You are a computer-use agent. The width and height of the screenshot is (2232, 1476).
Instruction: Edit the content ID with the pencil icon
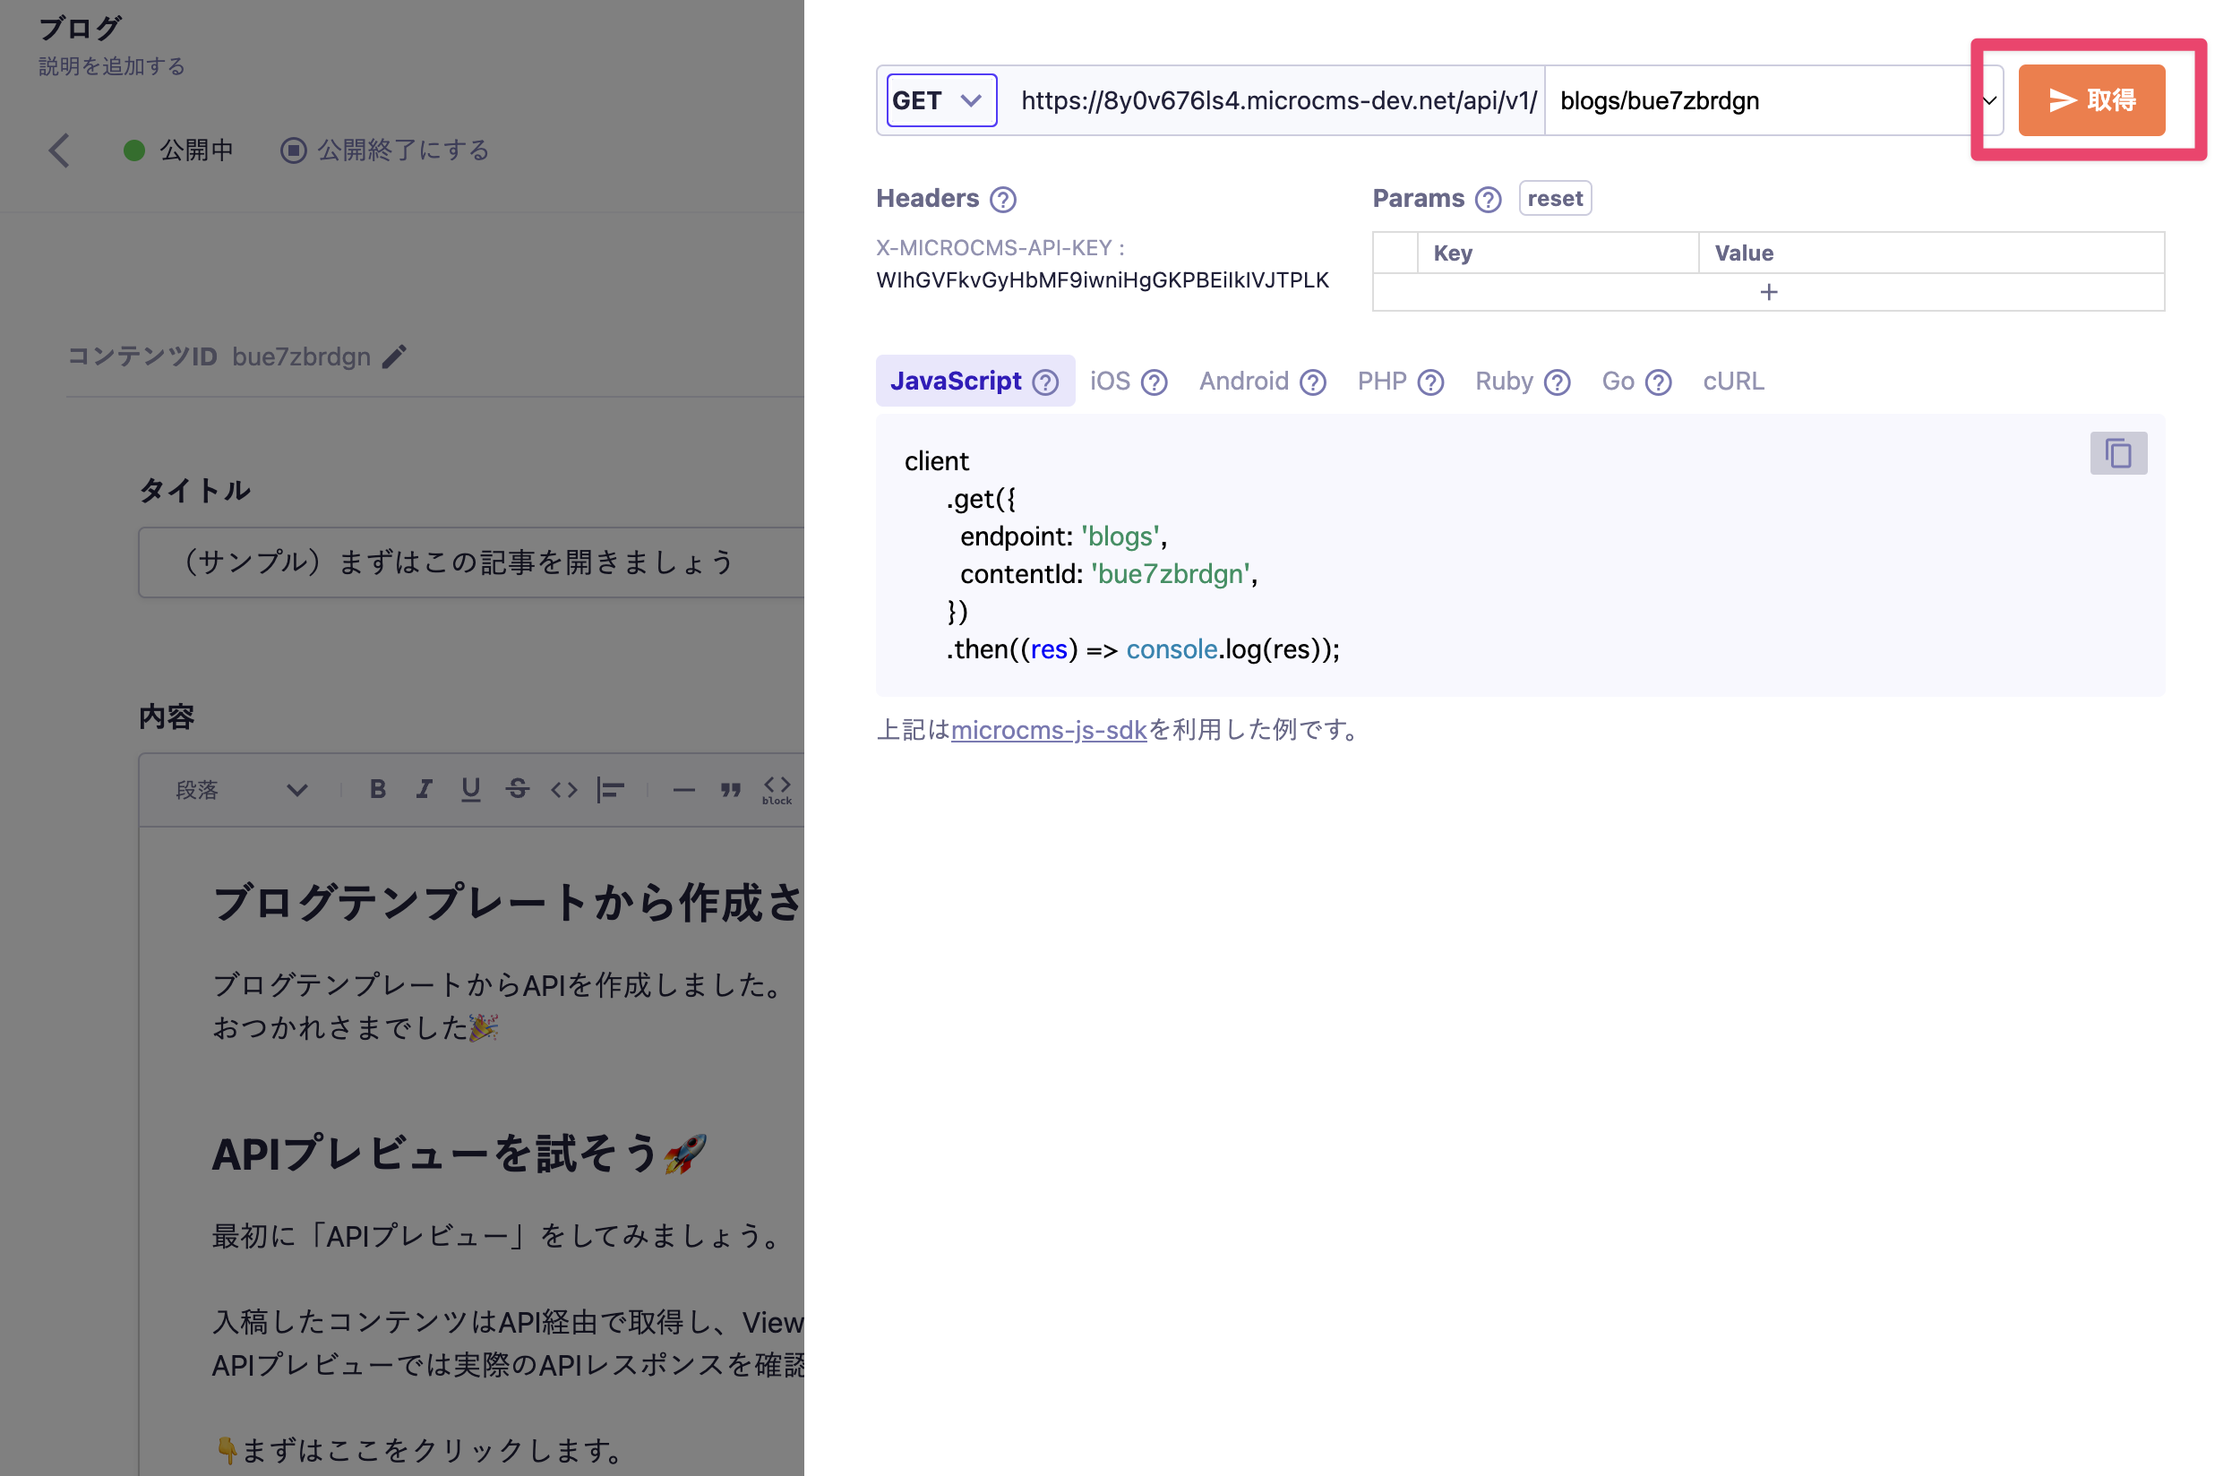click(x=393, y=356)
